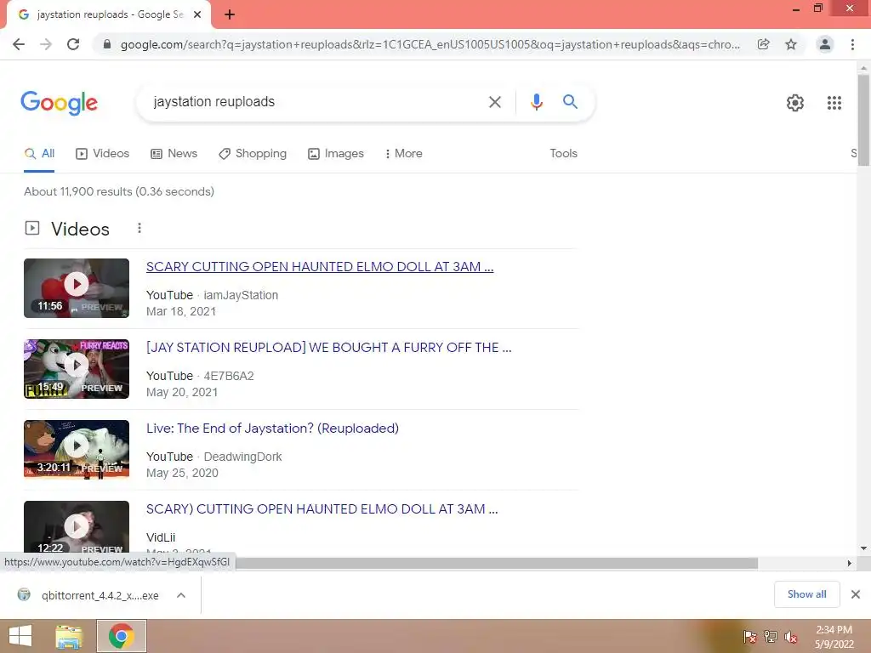Click the Videos section heading
Viewport: 871px width, 653px height.
(x=81, y=229)
